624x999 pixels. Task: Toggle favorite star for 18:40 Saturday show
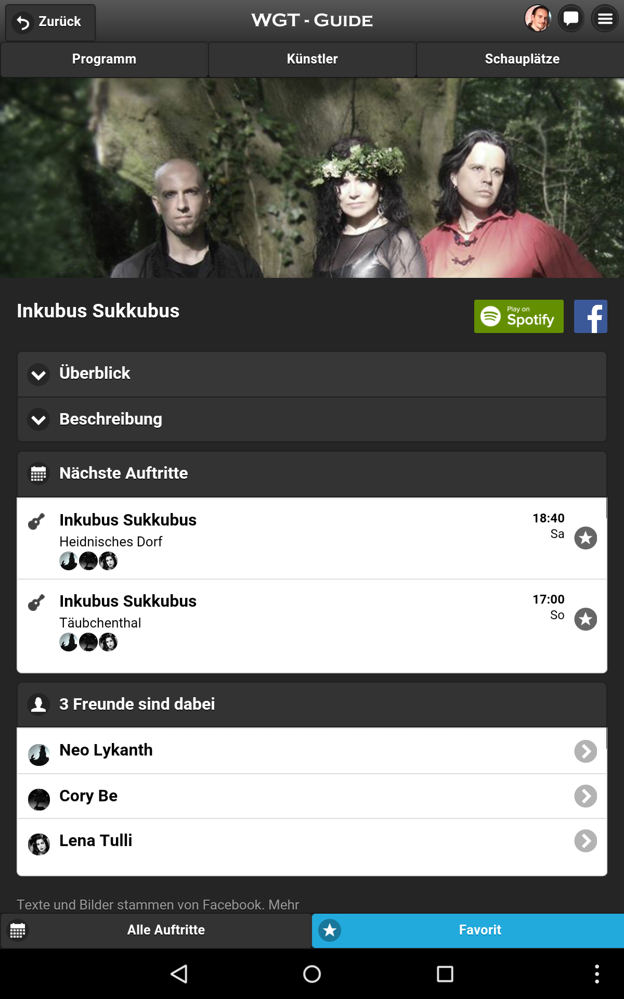(x=586, y=538)
